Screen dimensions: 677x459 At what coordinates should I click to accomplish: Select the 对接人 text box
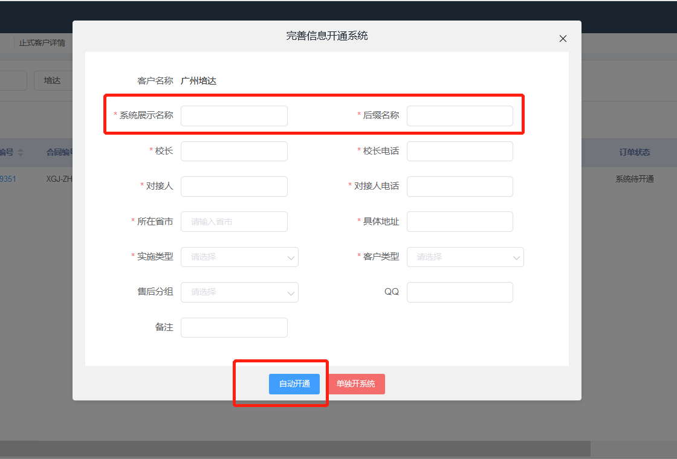tap(234, 187)
